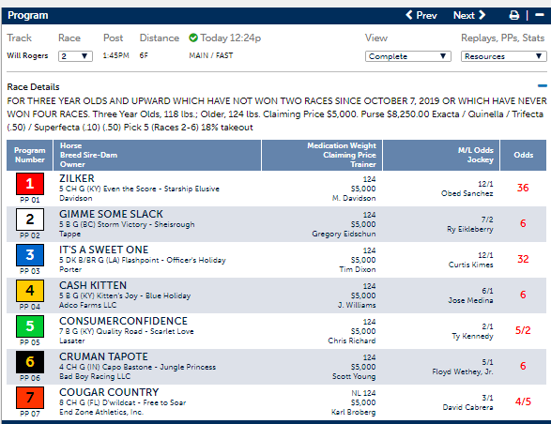
Task: Click odds 4/5 for Cougar Country
Action: [523, 401]
